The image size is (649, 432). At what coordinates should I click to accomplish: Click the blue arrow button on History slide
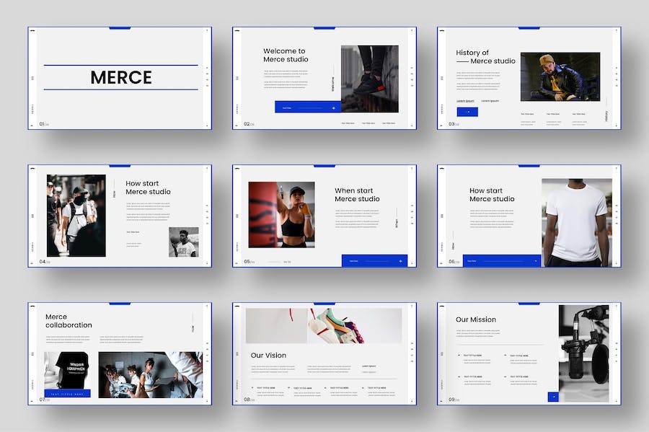pos(467,112)
